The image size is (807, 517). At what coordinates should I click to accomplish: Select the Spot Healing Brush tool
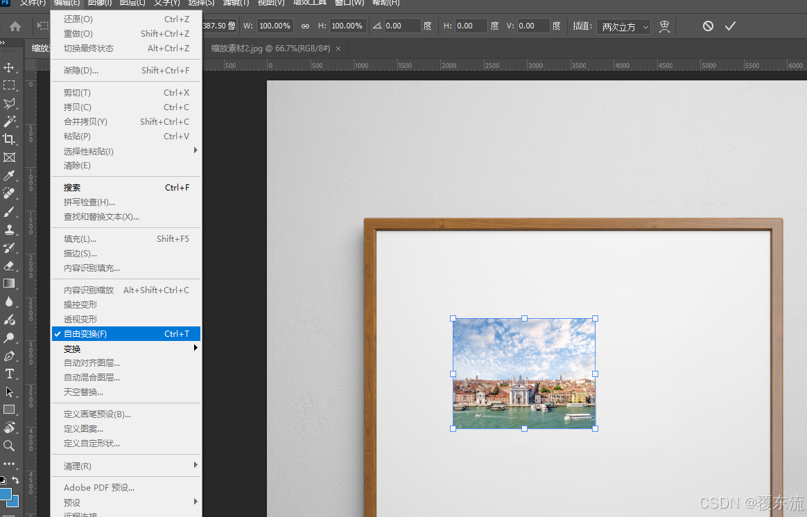coord(9,193)
